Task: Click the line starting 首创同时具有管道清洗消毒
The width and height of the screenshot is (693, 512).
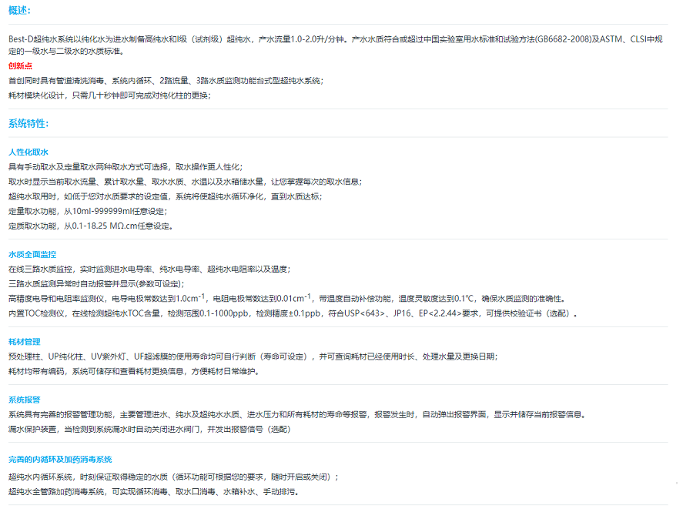Action: (x=166, y=80)
